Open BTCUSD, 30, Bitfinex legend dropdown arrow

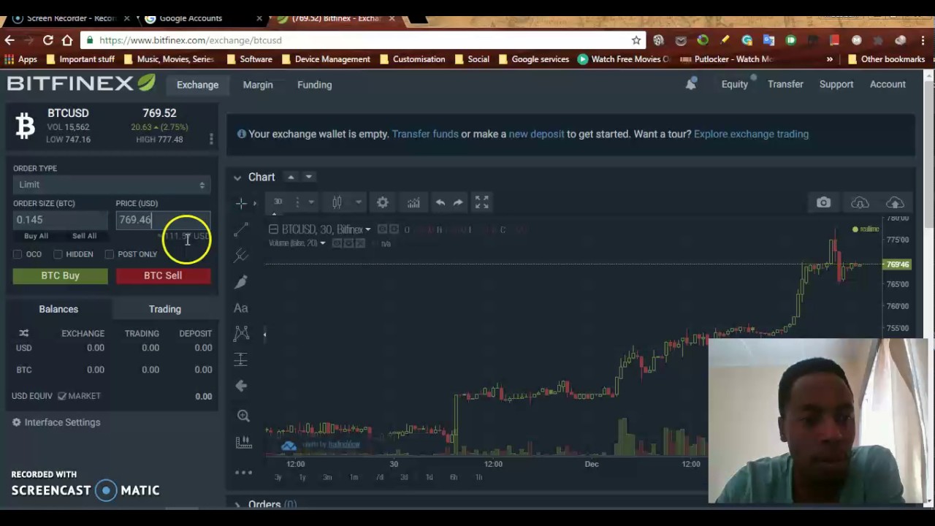367,229
